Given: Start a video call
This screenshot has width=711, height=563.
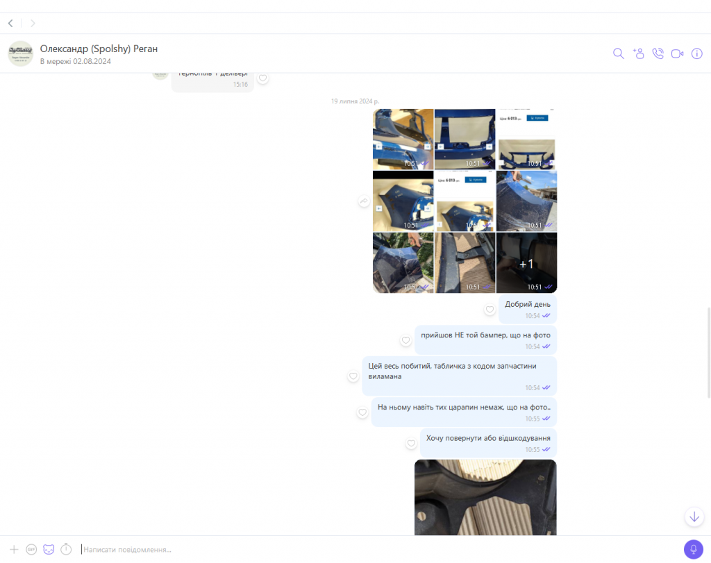Looking at the screenshot, I should click(x=677, y=53).
